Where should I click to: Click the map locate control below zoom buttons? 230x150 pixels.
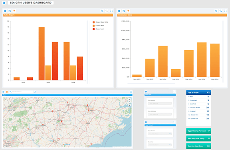pos(129,105)
